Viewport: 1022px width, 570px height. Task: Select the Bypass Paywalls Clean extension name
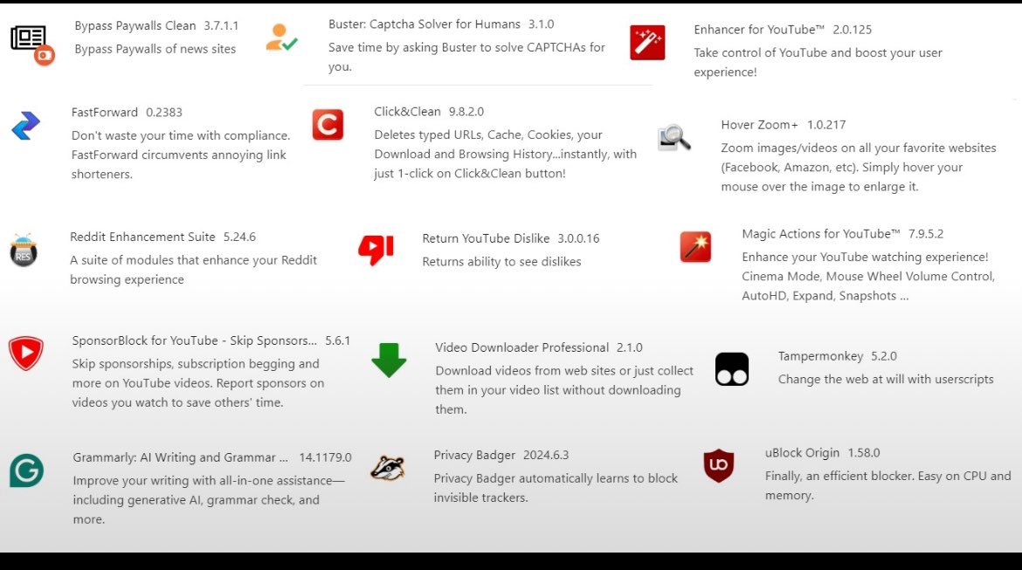click(x=135, y=25)
